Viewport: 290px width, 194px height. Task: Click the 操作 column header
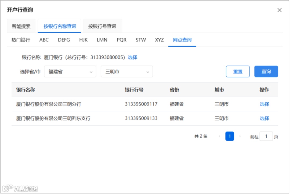(264, 90)
